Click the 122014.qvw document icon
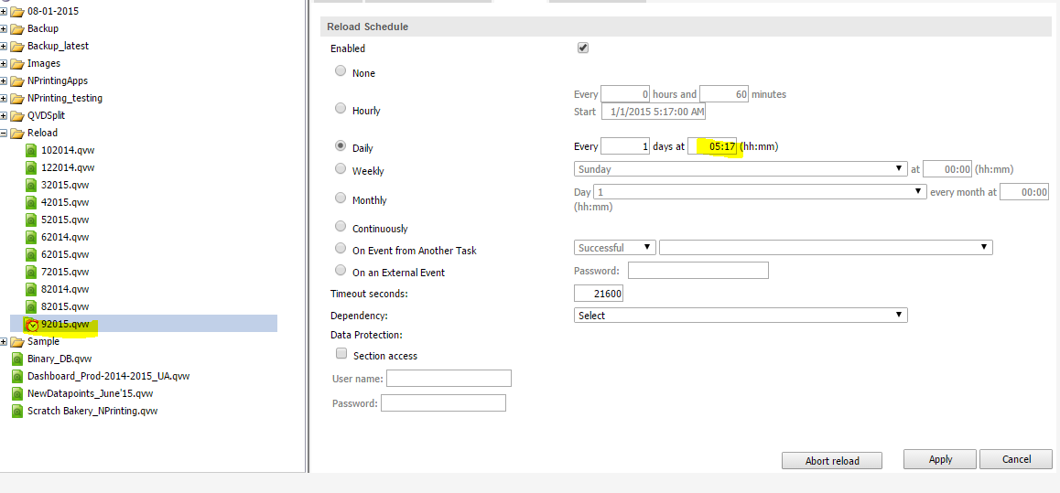Viewport: 1060px width, 493px height. point(30,167)
